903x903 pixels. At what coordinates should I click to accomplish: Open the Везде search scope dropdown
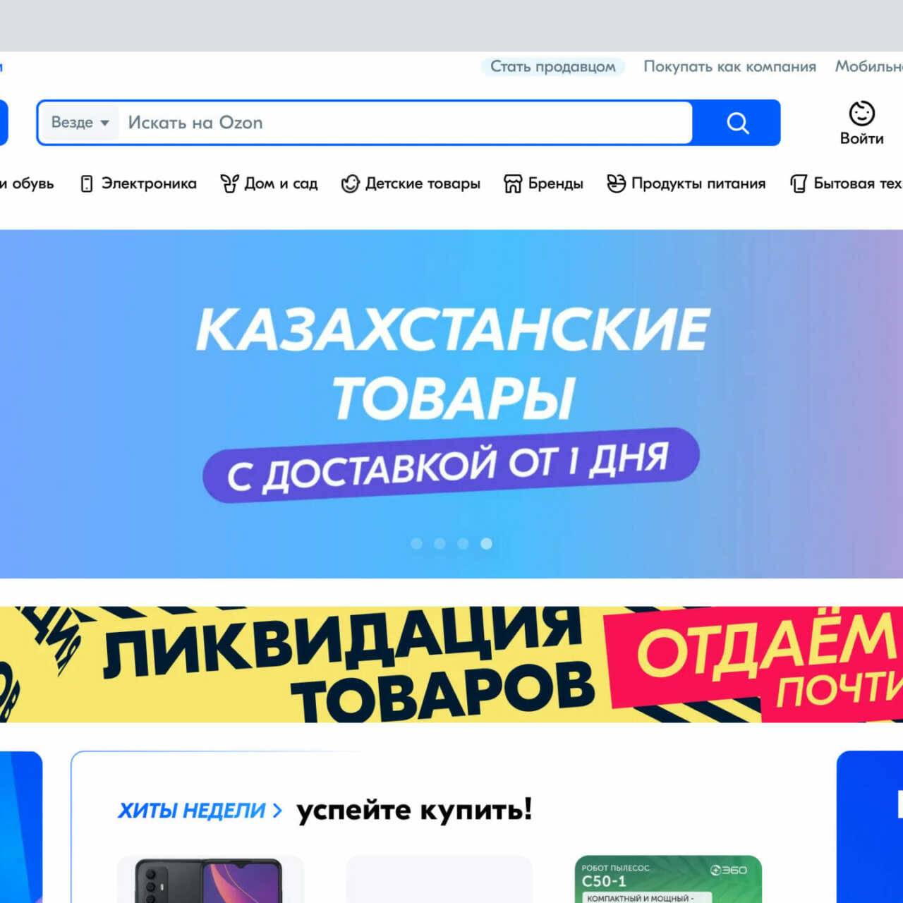(80, 123)
